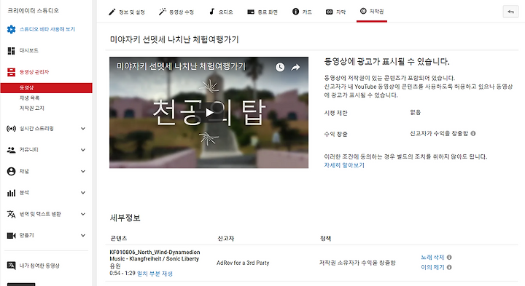
Task: Click the 대시보드 sidebar label
Action: [28, 51]
